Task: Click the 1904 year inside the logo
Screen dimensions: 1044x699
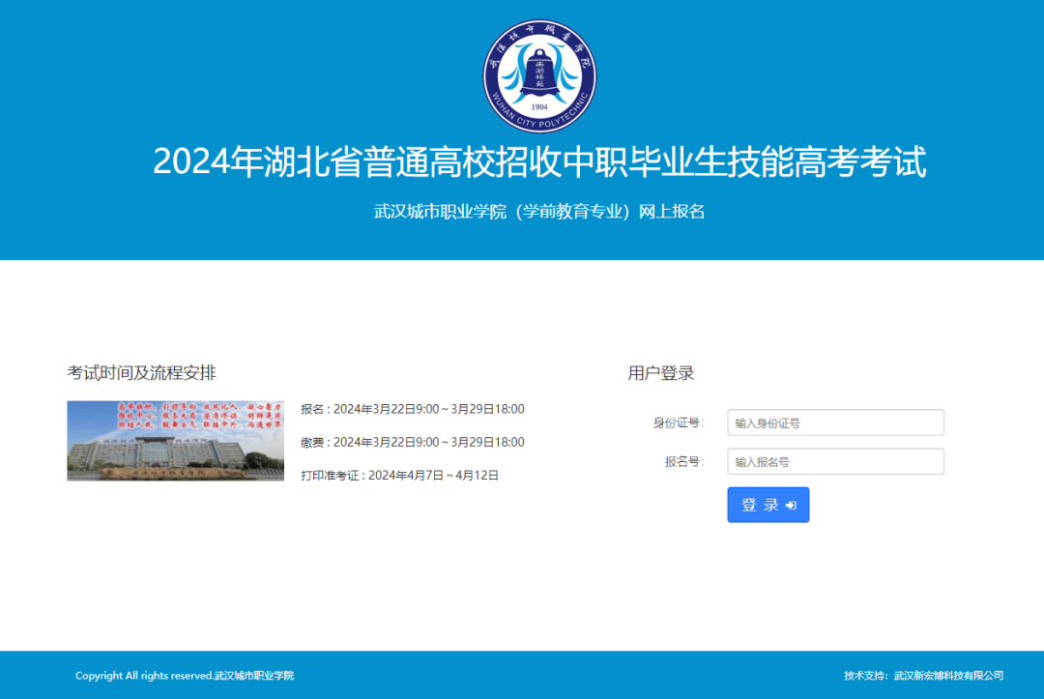Action: [539, 107]
